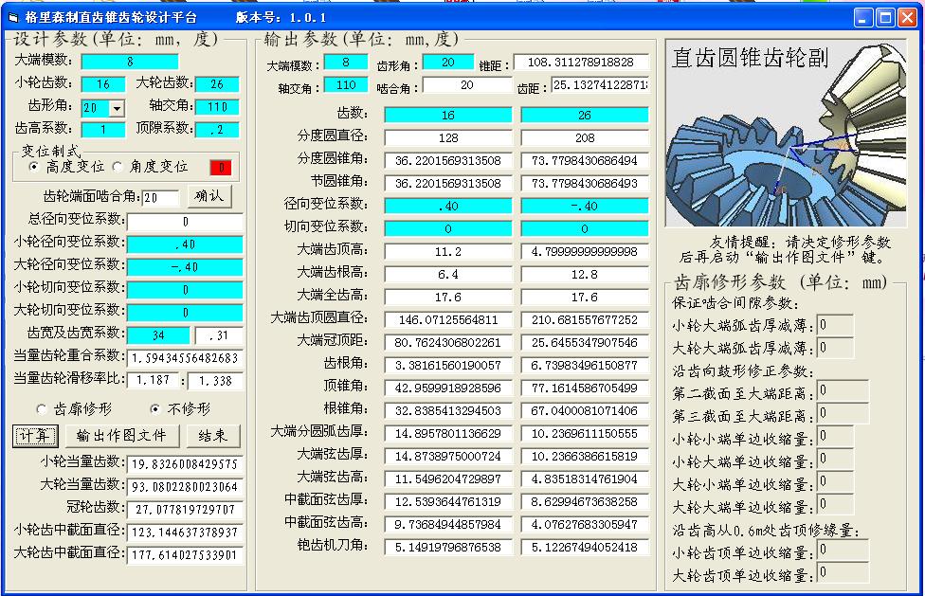Click the 第二截面至大端距离 input field
This screenshot has height=596, width=925.
tap(843, 390)
